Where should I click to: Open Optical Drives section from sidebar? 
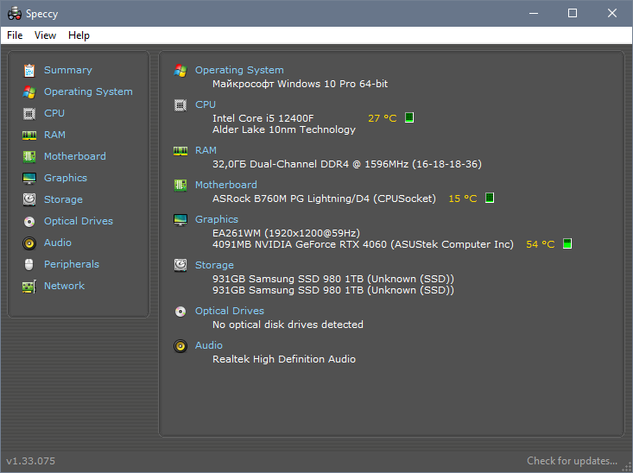[79, 221]
